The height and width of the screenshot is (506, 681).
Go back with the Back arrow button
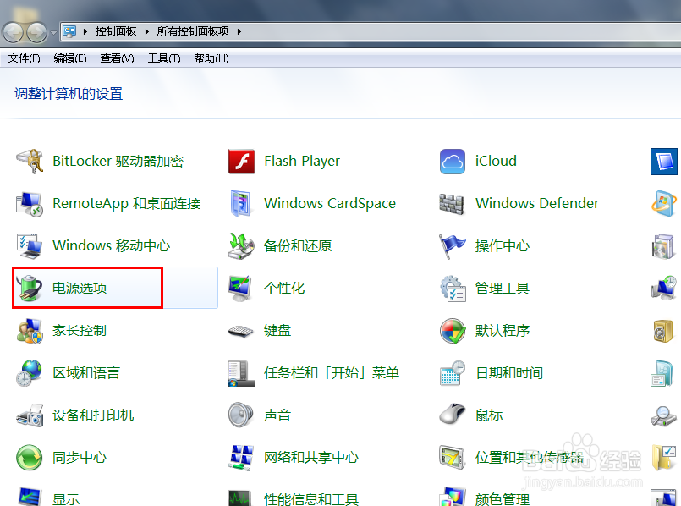coord(13,32)
